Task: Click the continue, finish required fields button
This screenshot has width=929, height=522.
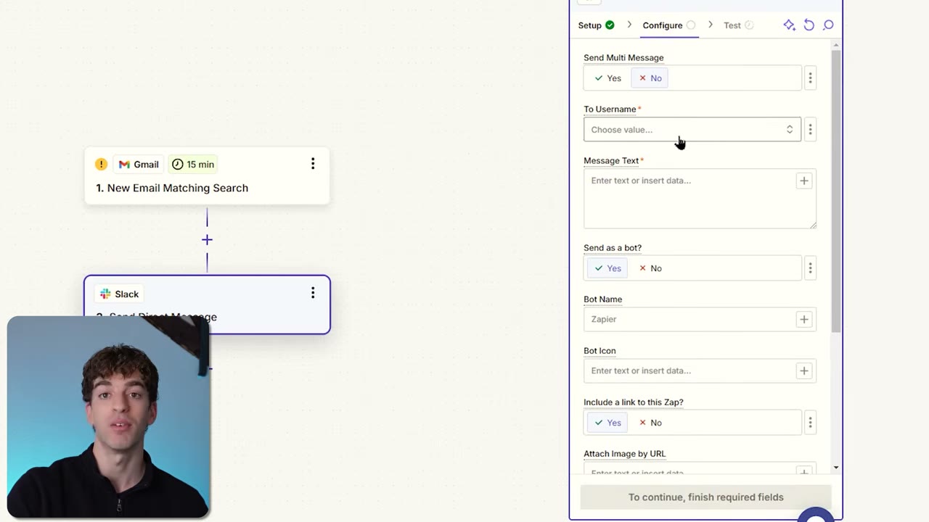Action: tap(705, 497)
